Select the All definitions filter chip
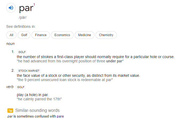 pyautogui.click(x=11, y=35)
